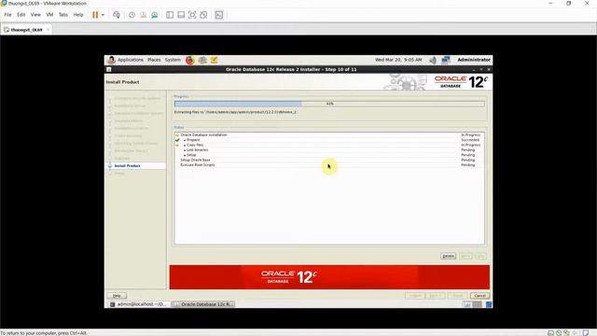Screen dimensions: 597x336
Task: Take a VM snapshot (clock icon)
Action: click(132, 15)
